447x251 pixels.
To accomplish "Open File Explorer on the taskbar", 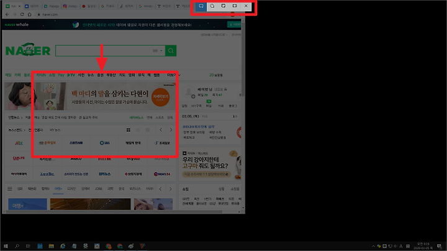I will [52, 246].
